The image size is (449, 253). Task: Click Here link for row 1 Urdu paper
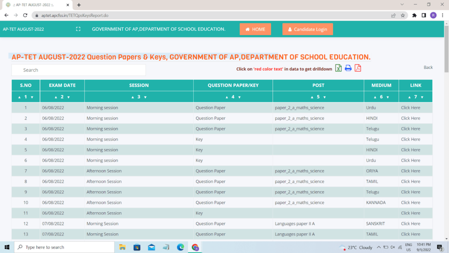pyautogui.click(x=410, y=108)
